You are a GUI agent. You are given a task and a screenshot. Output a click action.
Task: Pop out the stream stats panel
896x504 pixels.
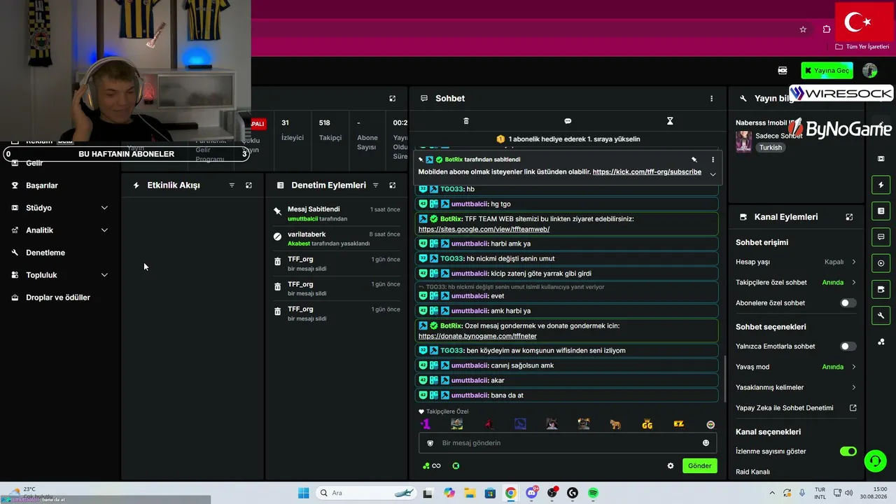click(392, 99)
